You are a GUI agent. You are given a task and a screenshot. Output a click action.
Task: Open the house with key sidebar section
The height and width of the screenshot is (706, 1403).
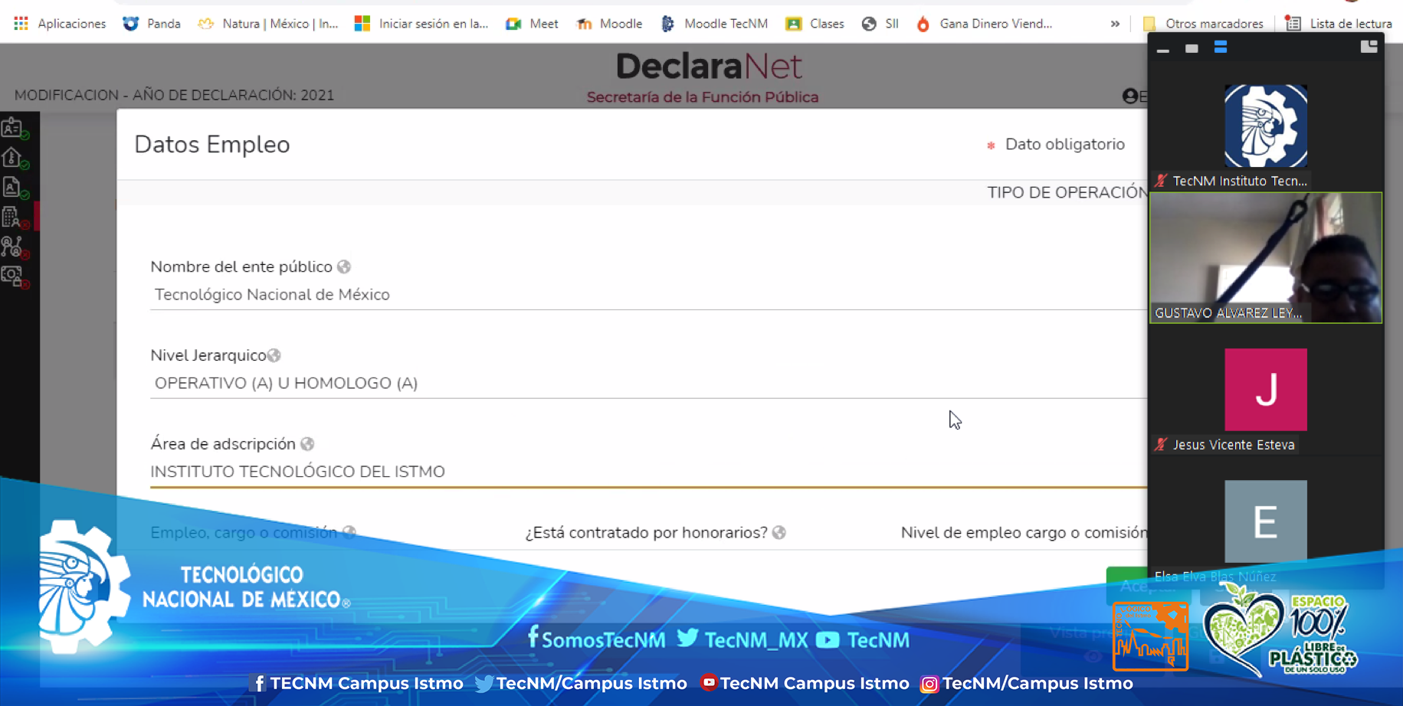pyautogui.click(x=13, y=157)
